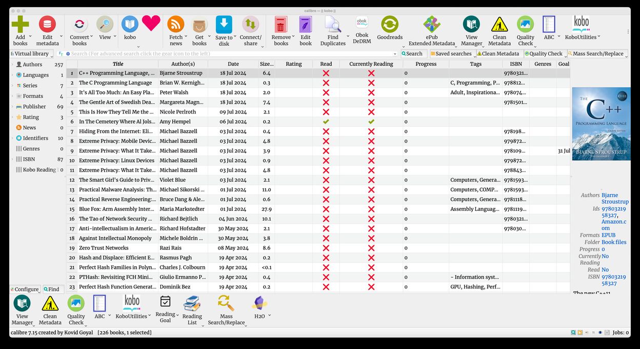The height and width of the screenshot is (349, 640).
Task: Open the Add books dropdown arrow
Action: (30, 36)
